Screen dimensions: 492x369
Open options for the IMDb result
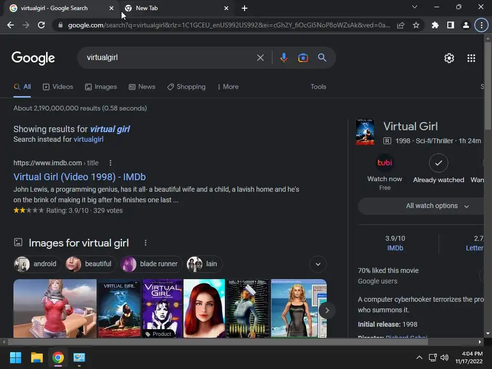click(x=110, y=163)
